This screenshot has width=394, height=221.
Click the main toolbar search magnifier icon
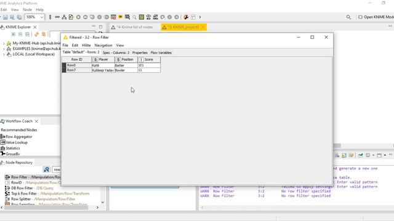pyautogui.click(x=348, y=17)
